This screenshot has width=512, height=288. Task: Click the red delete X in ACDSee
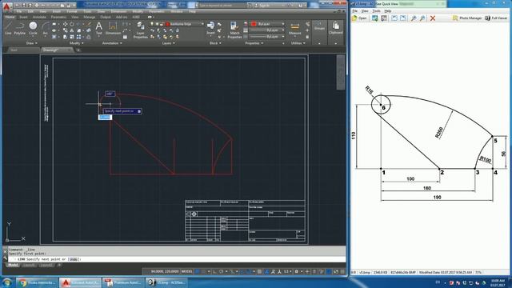[433, 18]
